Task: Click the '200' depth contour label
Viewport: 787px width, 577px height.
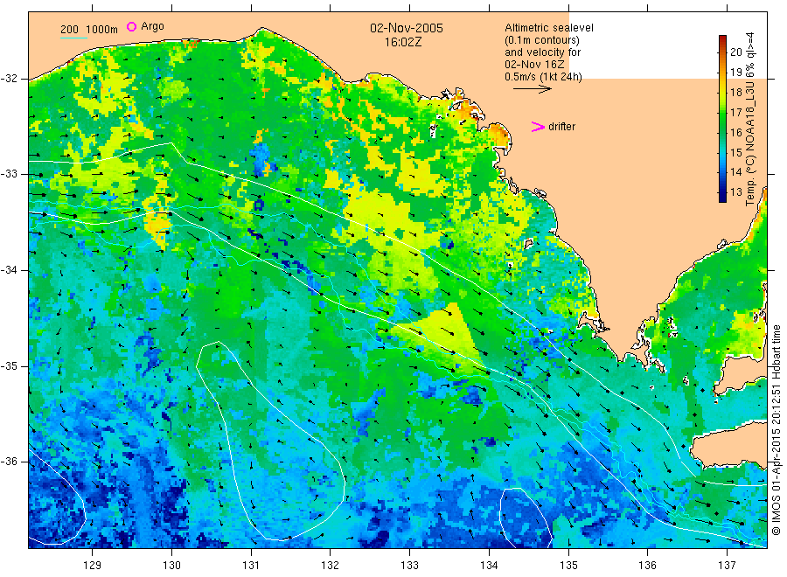Action: point(69,30)
